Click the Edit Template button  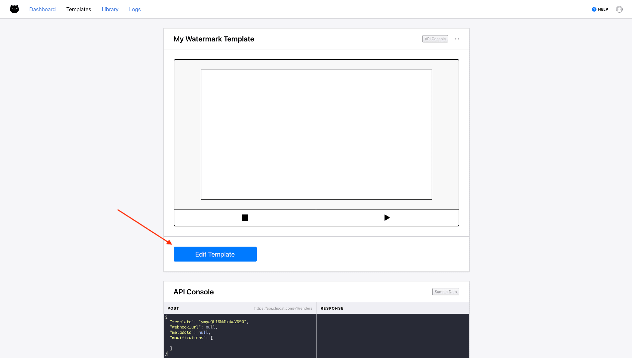pyautogui.click(x=215, y=254)
